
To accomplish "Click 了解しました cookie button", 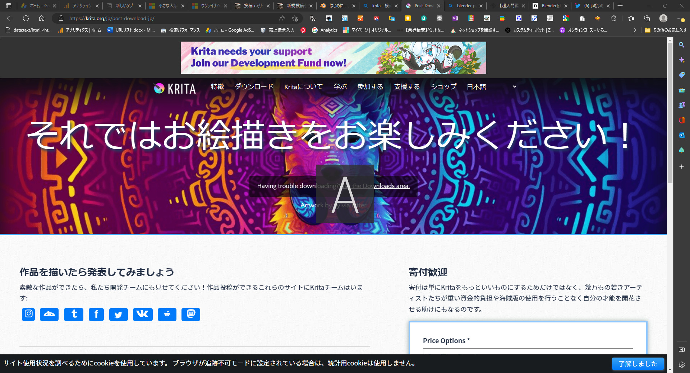I will tap(638, 364).
